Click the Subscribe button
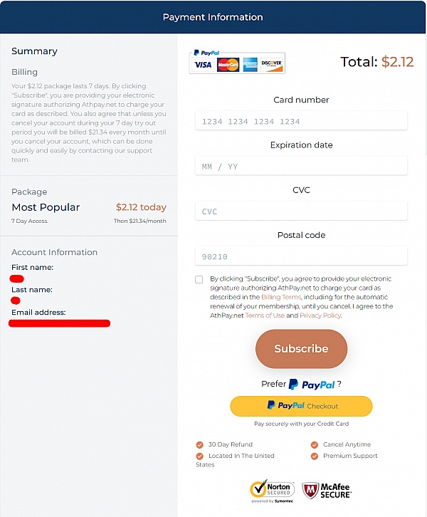Image resolution: width=427 pixels, height=517 pixels. coord(301,349)
